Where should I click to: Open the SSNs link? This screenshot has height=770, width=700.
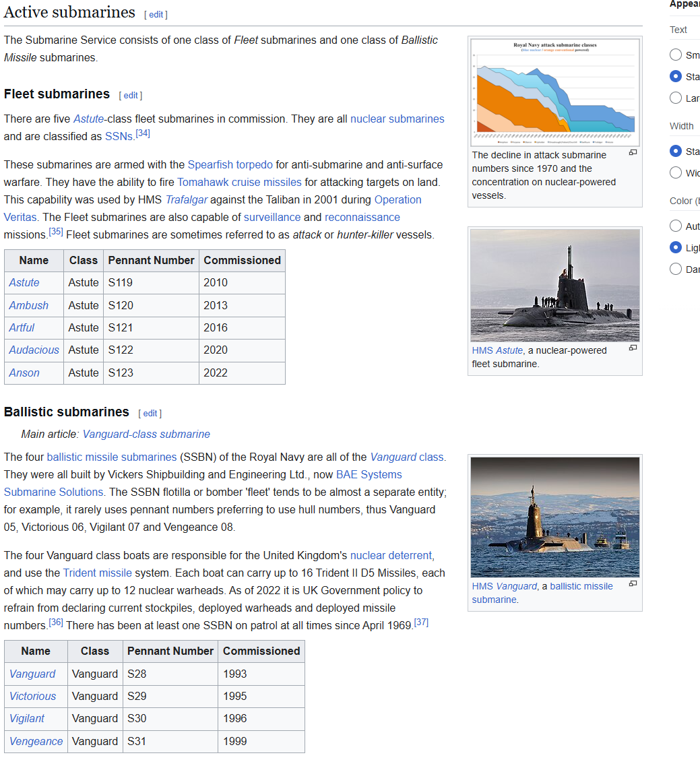click(x=119, y=137)
